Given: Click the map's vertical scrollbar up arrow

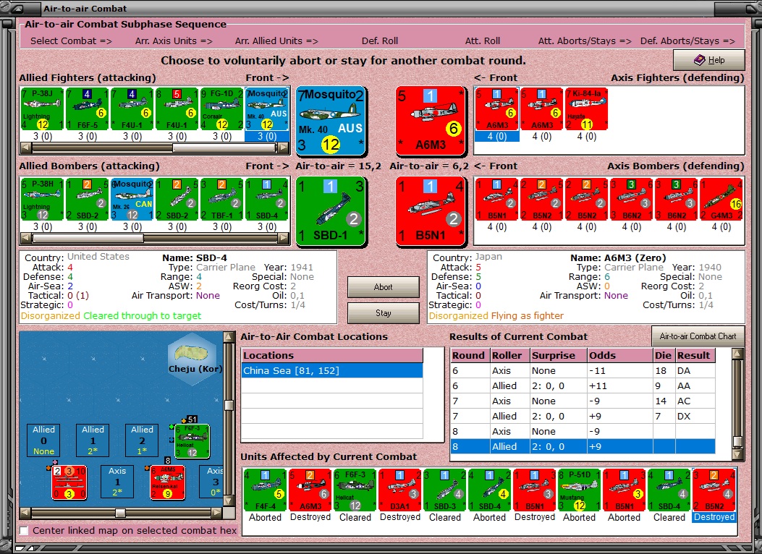Looking at the screenshot, I should click(229, 337).
